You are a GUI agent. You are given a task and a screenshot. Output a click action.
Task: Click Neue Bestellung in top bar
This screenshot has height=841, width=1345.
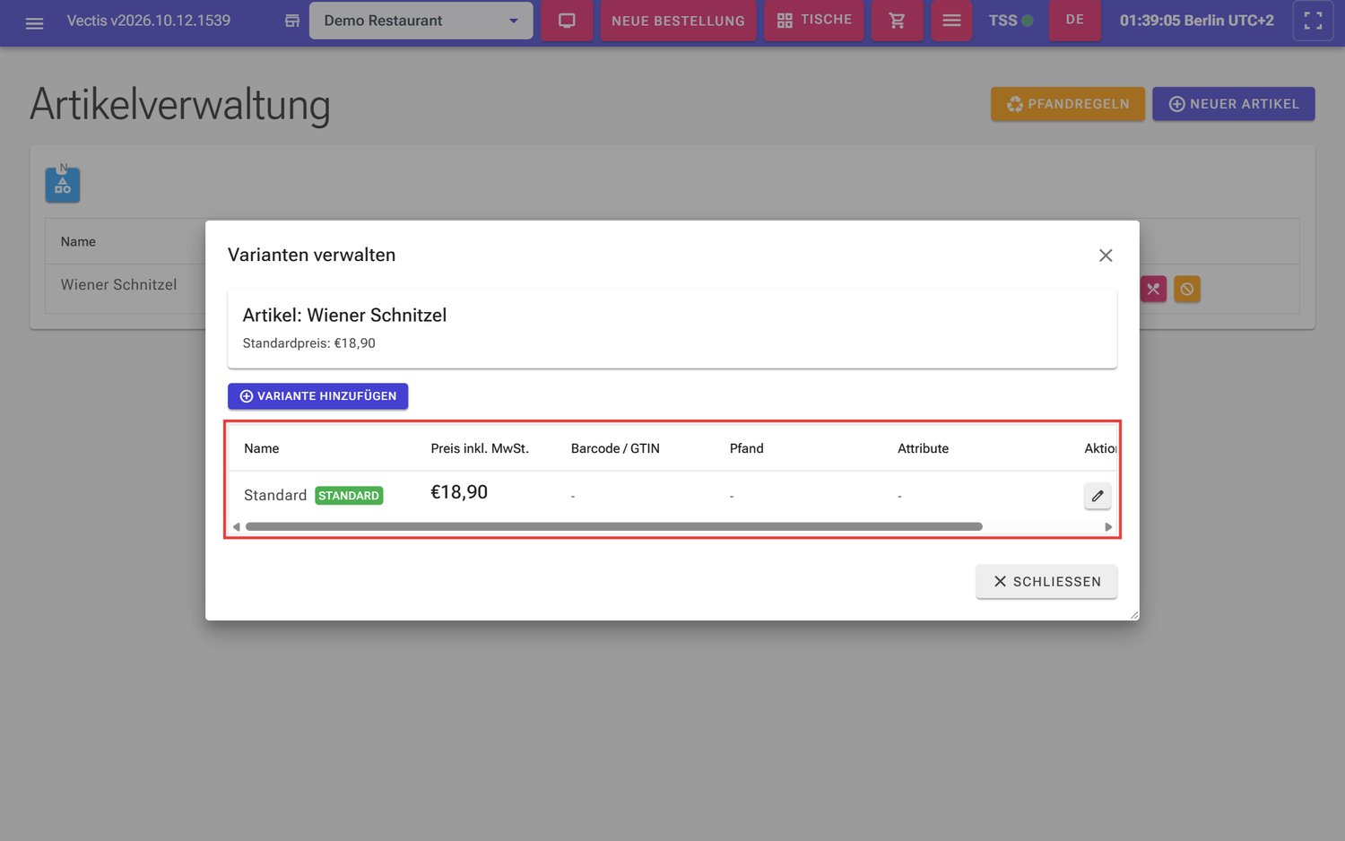pos(678,21)
